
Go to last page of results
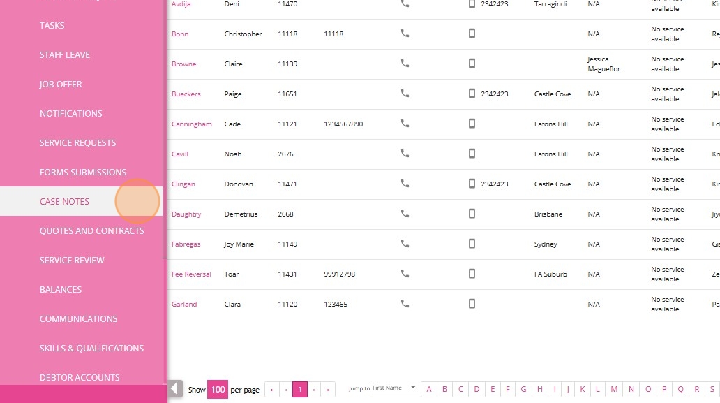coord(328,390)
